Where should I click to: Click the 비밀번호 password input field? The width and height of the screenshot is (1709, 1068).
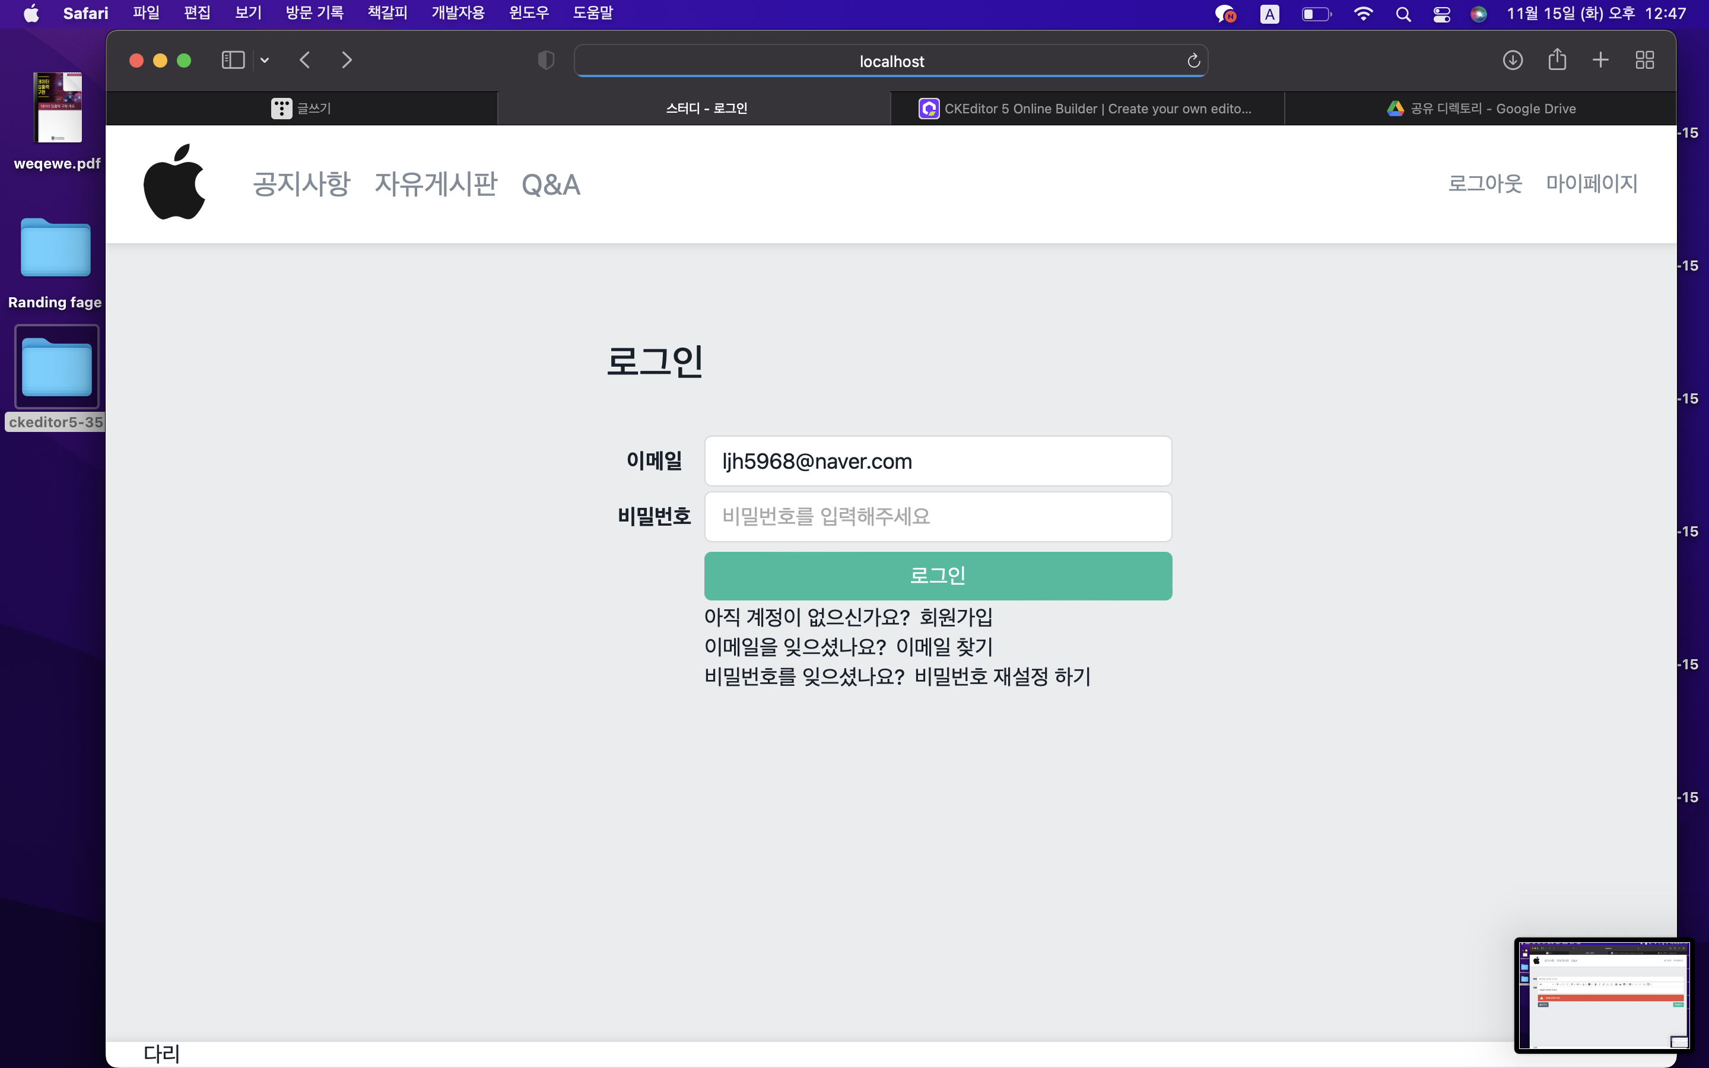tap(937, 516)
